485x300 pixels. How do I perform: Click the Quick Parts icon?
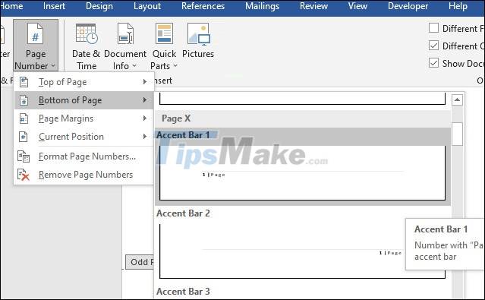point(164,33)
